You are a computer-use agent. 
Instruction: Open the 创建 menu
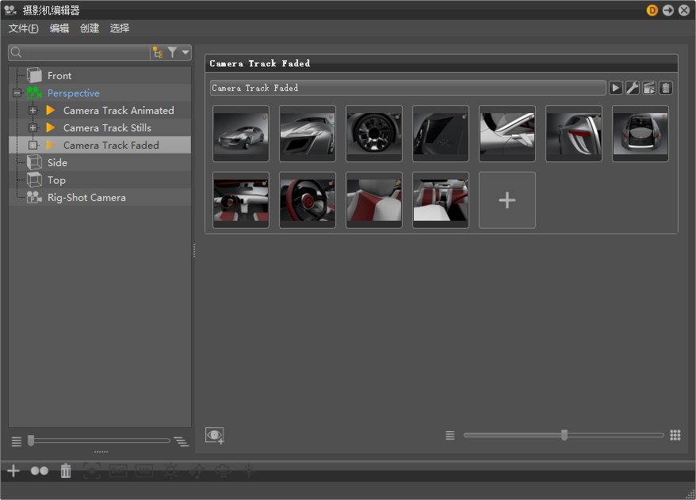[x=90, y=28]
